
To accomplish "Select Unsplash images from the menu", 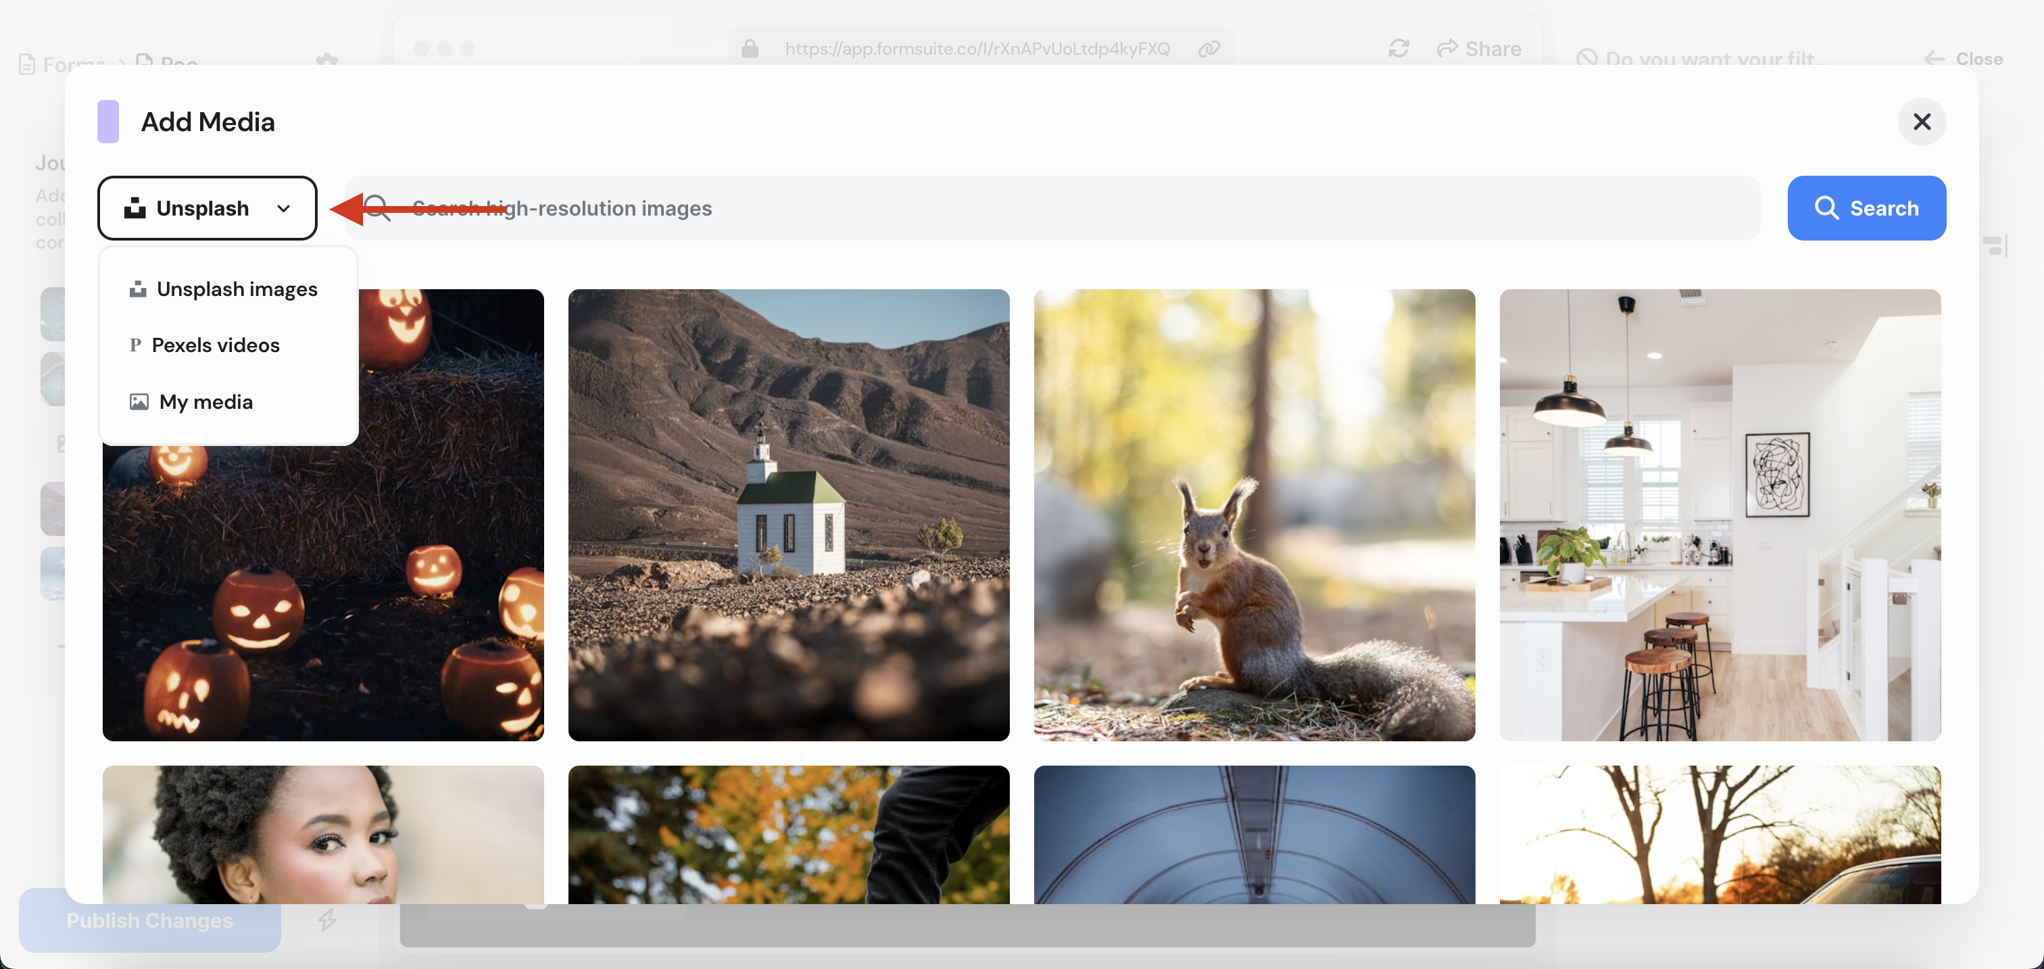I will [x=237, y=289].
